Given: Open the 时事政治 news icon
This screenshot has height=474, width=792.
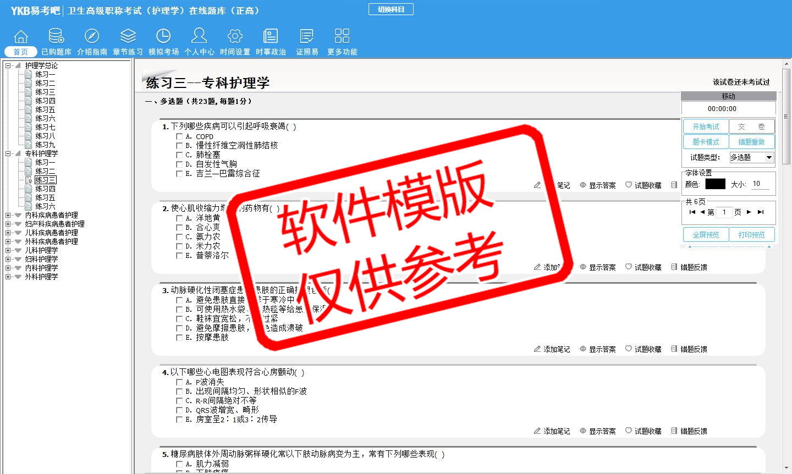Looking at the screenshot, I should click(x=271, y=36).
